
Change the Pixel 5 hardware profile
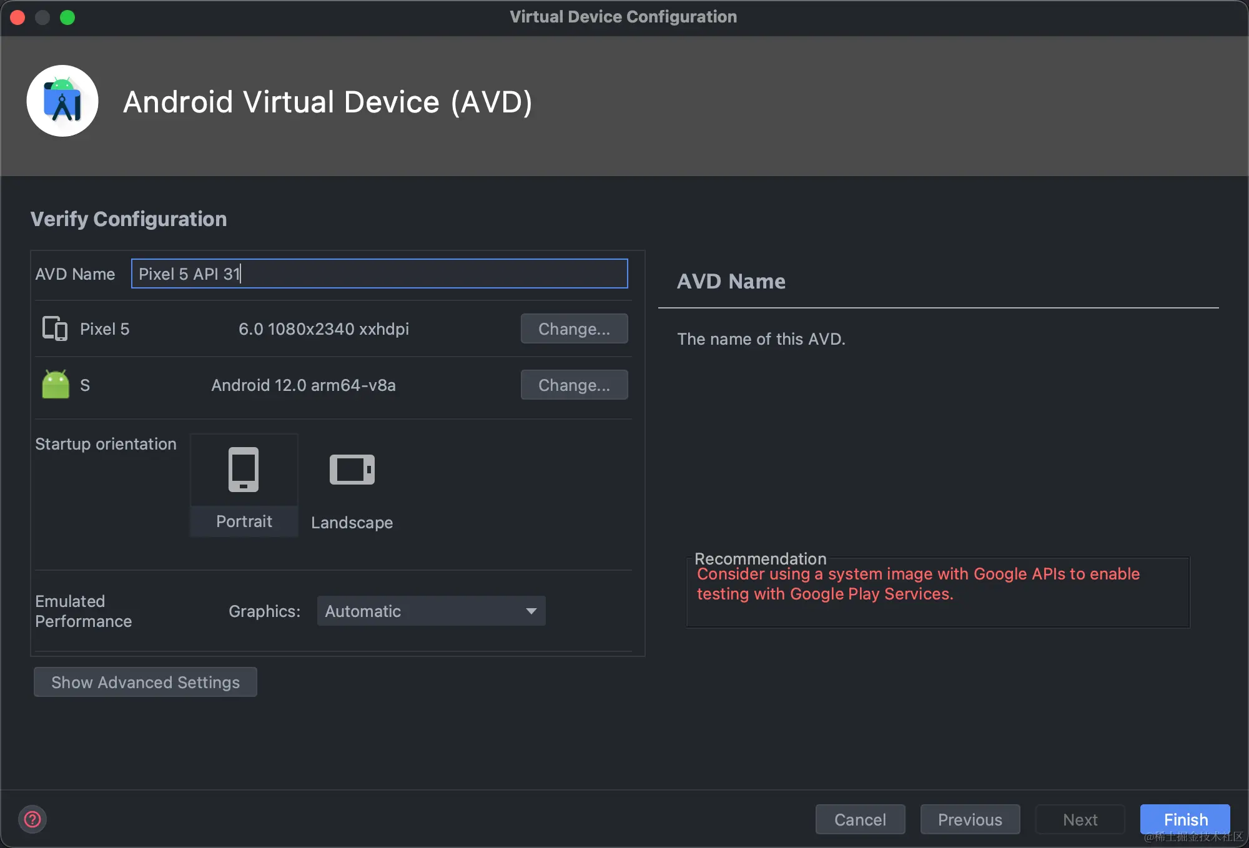point(574,328)
